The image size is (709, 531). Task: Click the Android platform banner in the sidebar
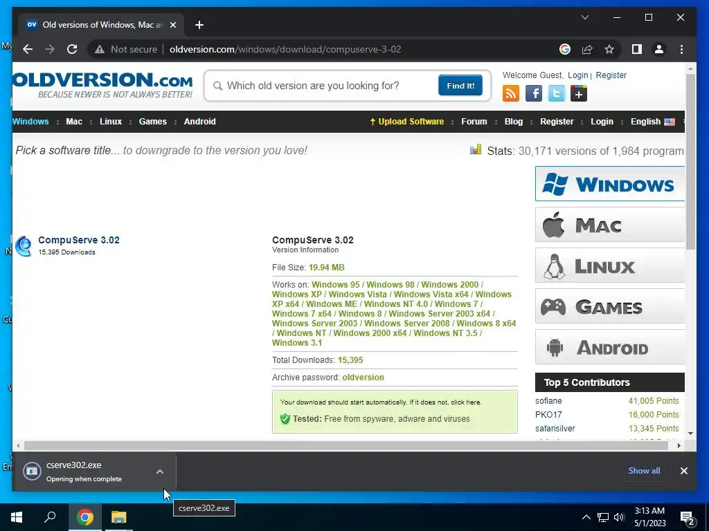click(x=609, y=347)
